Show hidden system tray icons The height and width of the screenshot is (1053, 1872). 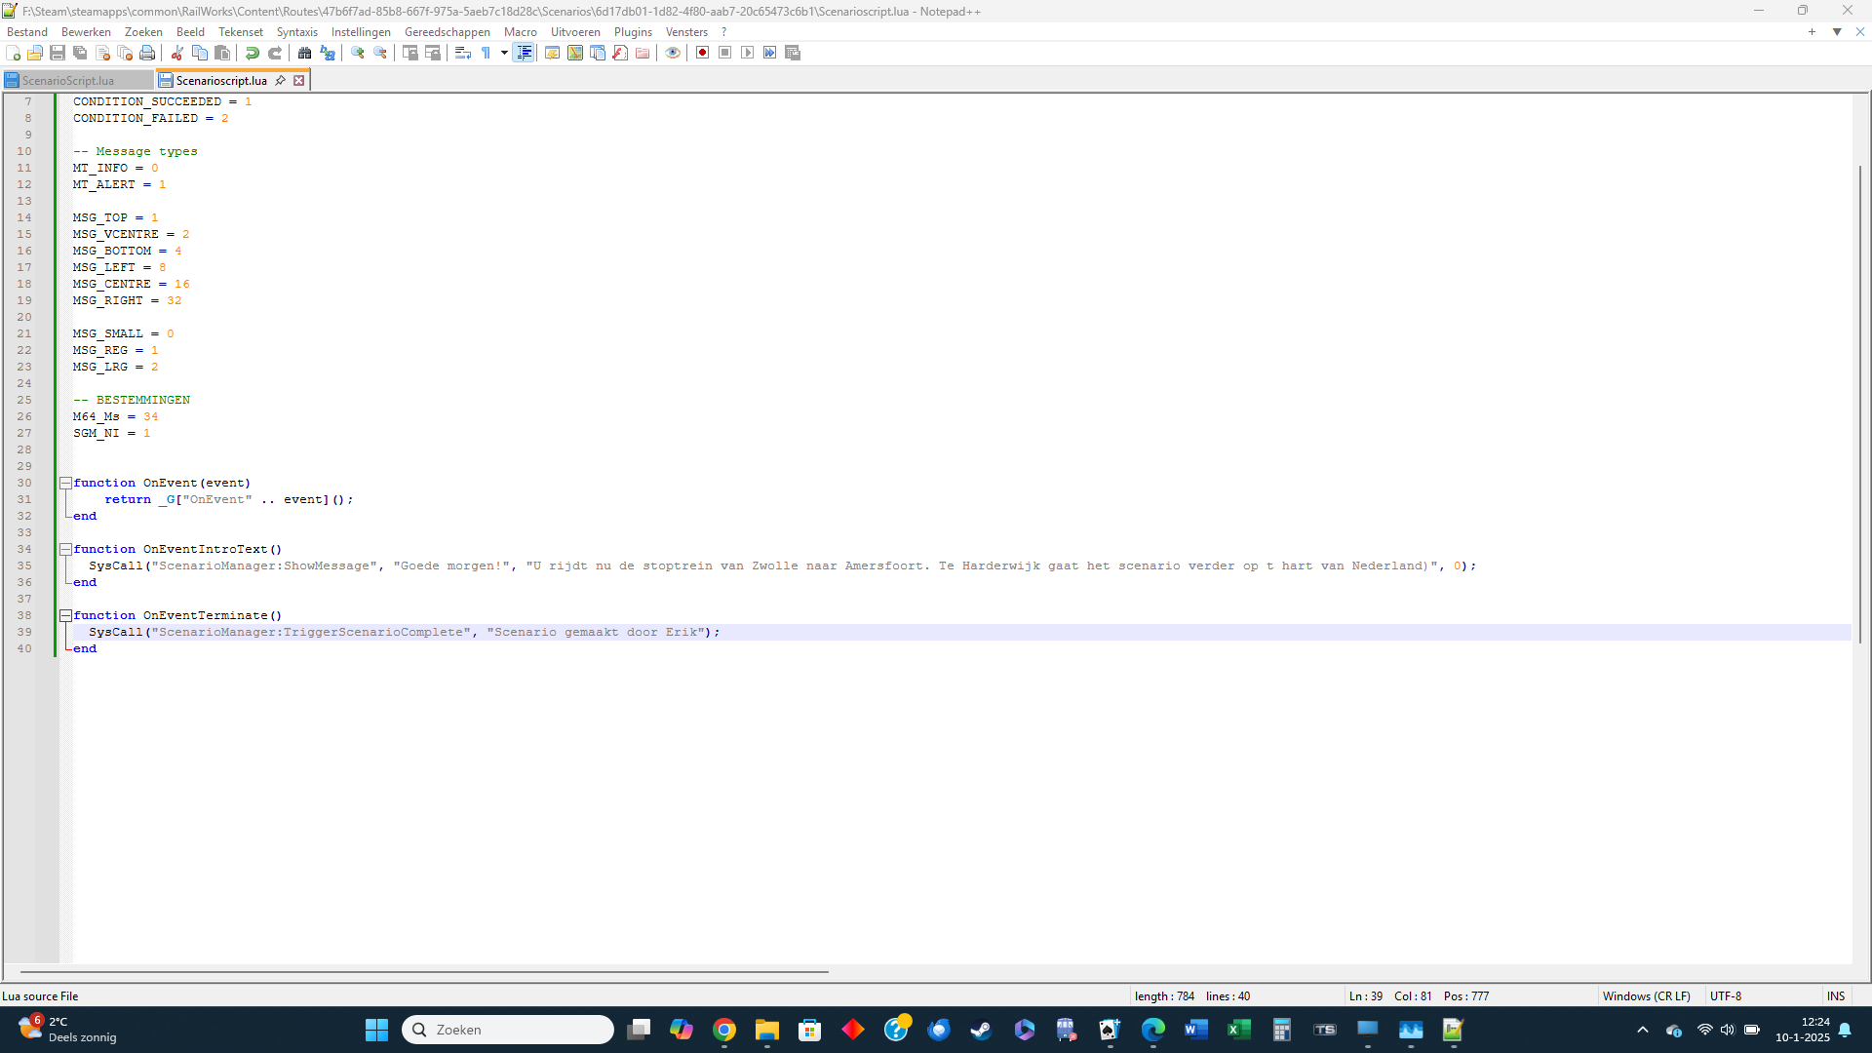tap(1643, 1030)
